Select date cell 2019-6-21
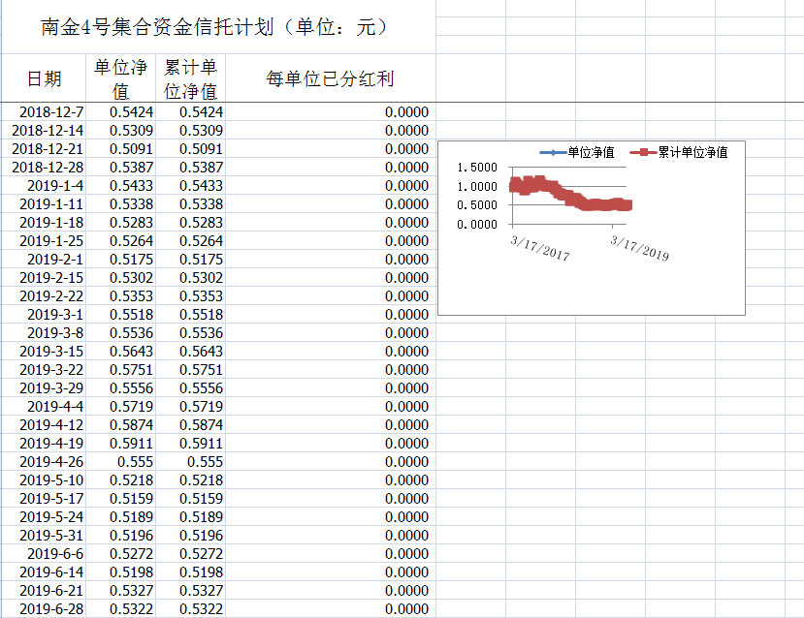 pos(44,591)
